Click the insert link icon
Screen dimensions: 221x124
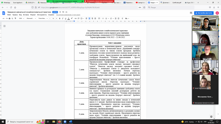coord(76,19)
